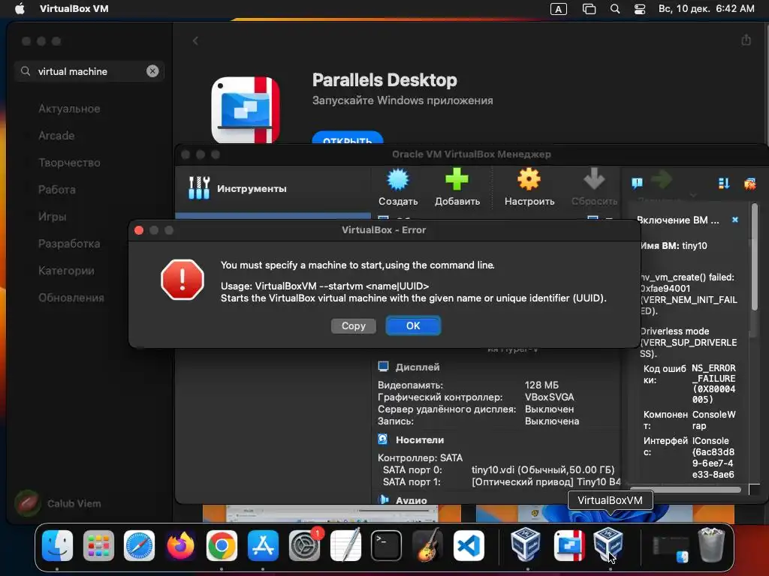Open Google Chrome from the dock
This screenshot has height=576, width=769.
222,545
